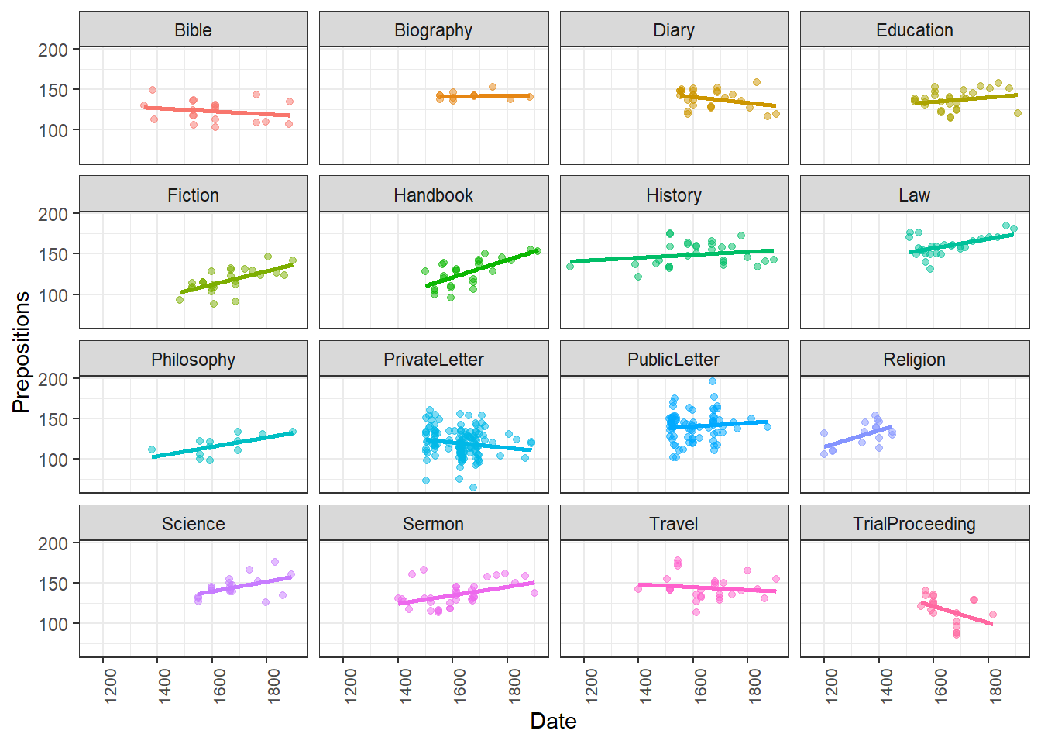Click the Date x-axis title
The width and height of the screenshot is (1041, 744).
click(553, 721)
